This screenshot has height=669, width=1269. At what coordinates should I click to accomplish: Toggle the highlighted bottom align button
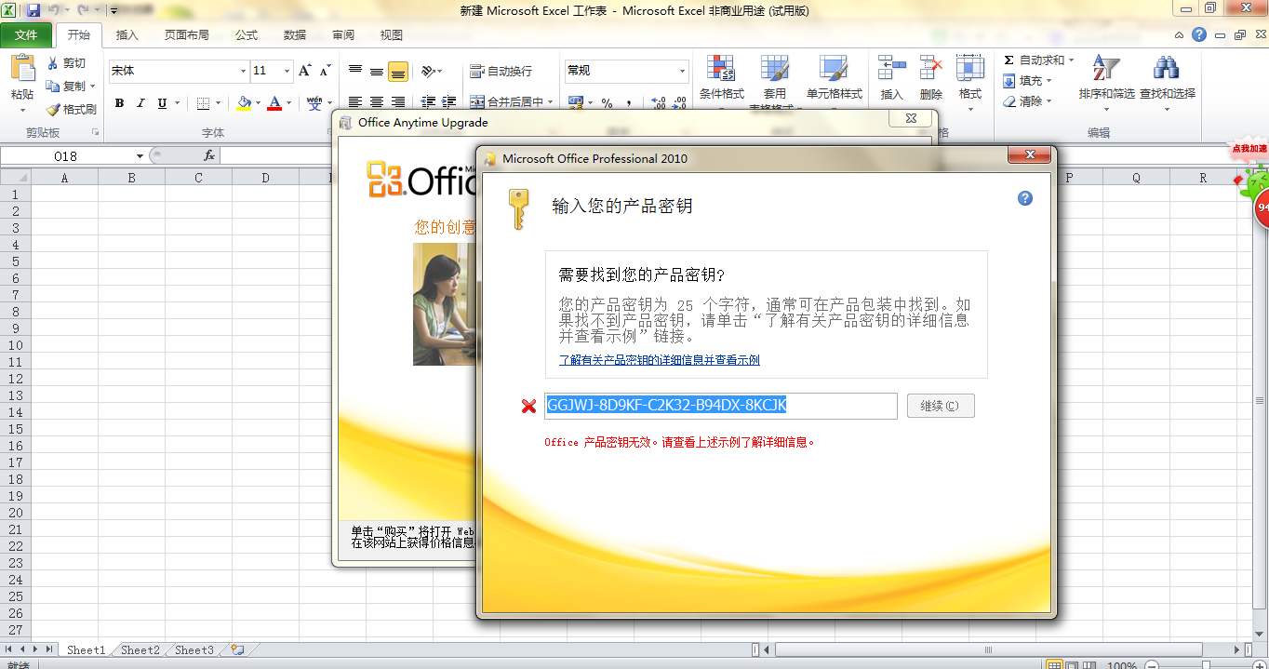tap(398, 71)
